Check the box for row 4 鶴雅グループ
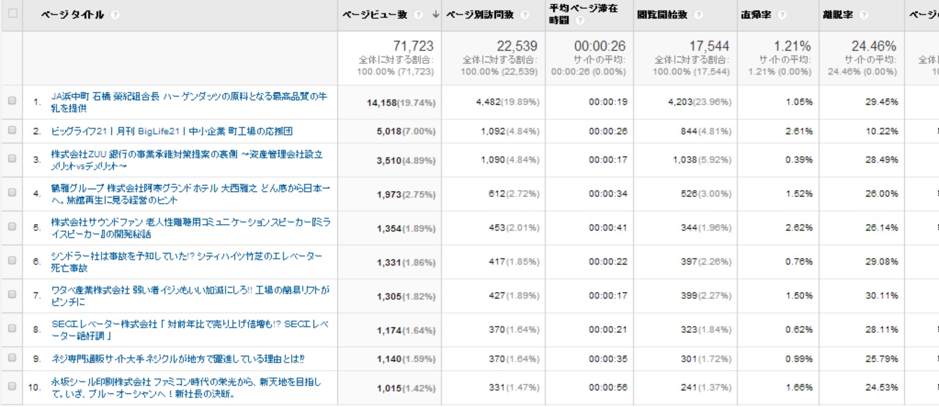The image size is (939, 407). [12, 193]
